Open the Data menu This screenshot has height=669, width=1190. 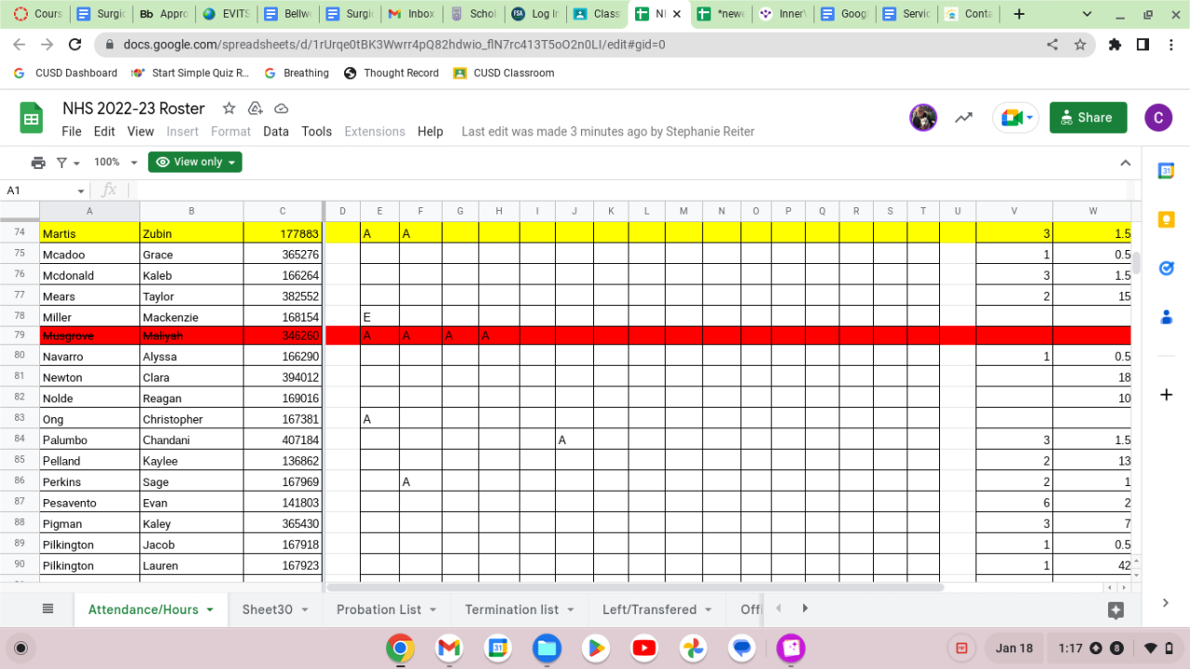(x=276, y=132)
